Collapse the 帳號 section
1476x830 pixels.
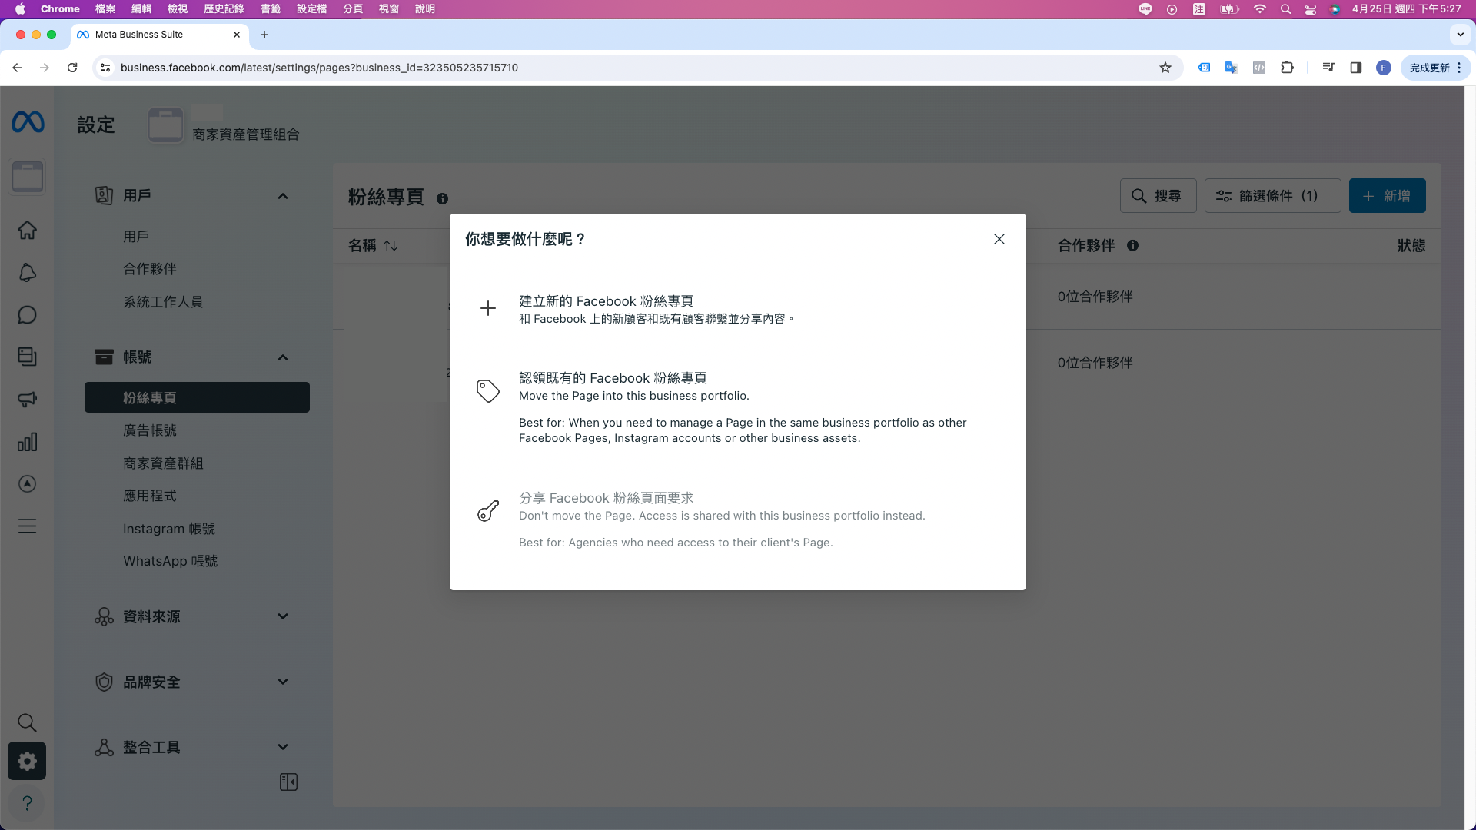tap(283, 357)
